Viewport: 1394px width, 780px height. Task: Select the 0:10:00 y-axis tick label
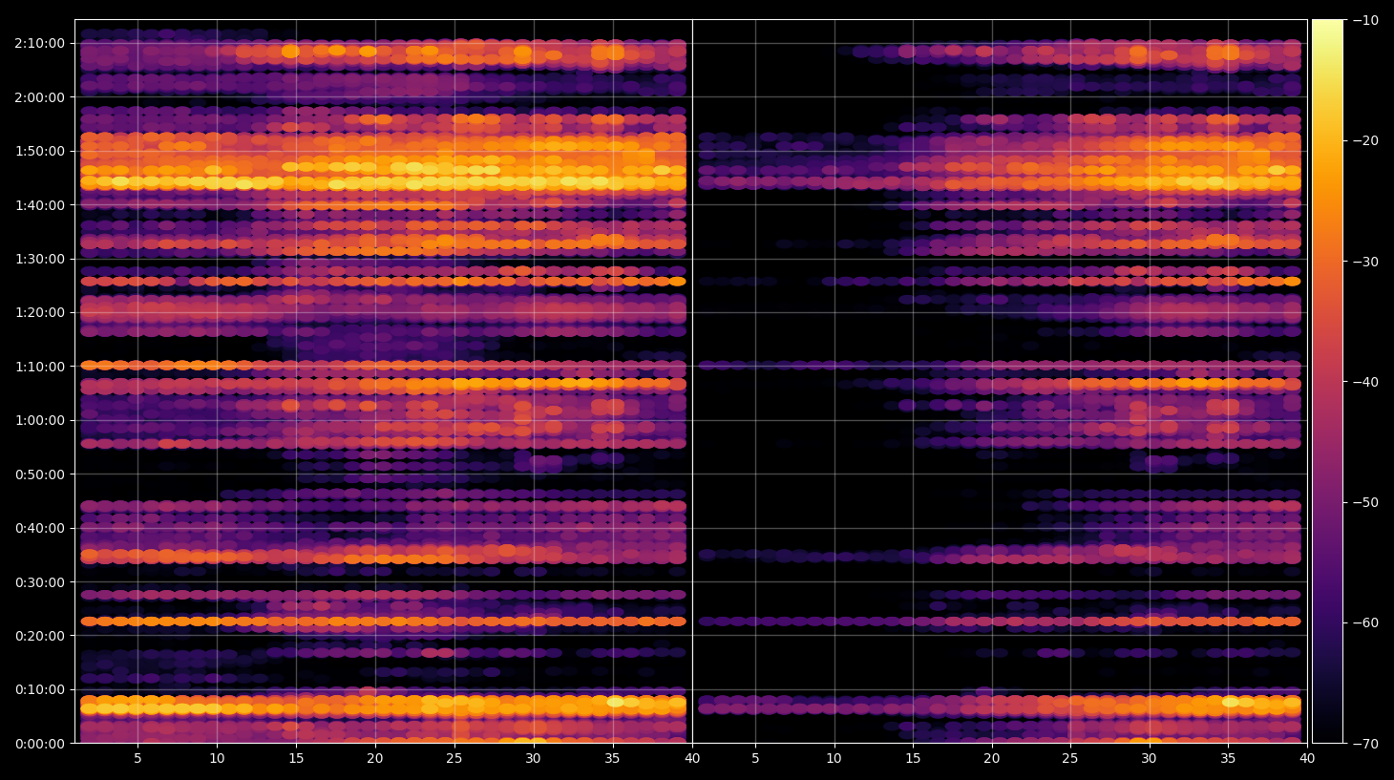point(40,689)
